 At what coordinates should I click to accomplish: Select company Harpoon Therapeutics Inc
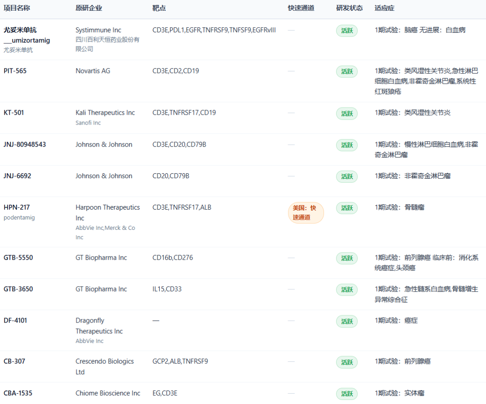108,213
